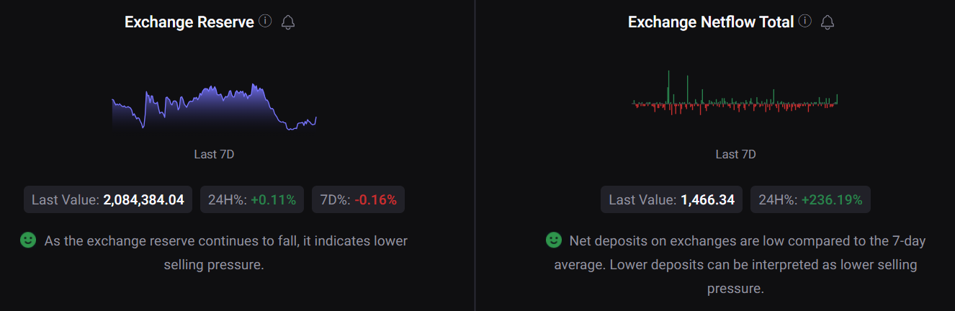Select the 24H% +0.11% badge
Viewport: 955px width, 311px height.
coord(252,199)
